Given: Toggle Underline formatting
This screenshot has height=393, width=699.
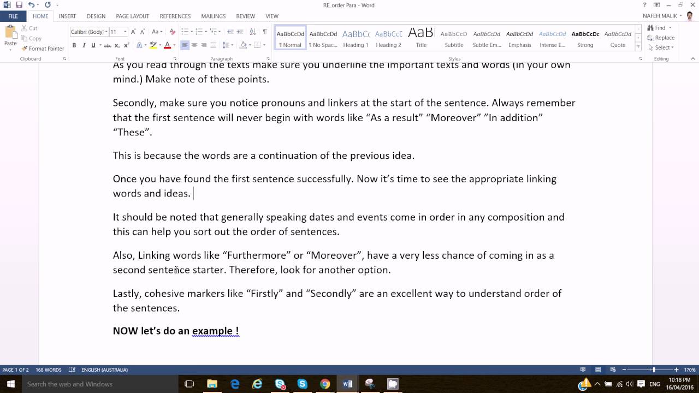Looking at the screenshot, I should (93, 45).
